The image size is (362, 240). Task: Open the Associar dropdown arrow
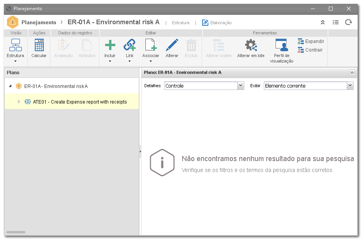click(151, 61)
